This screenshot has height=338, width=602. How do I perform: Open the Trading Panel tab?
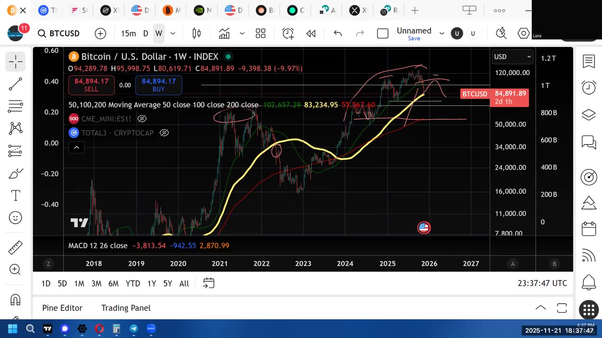pyautogui.click(x=126, y=308)
